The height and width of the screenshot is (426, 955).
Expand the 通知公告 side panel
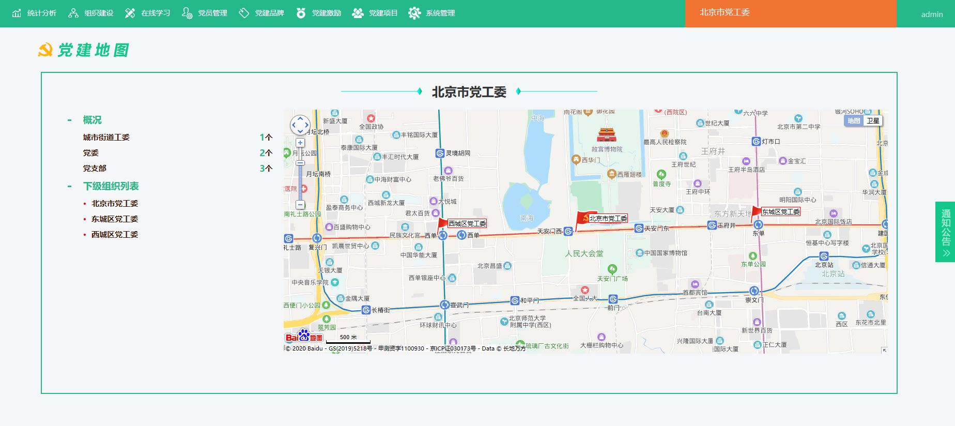point(946,232)
